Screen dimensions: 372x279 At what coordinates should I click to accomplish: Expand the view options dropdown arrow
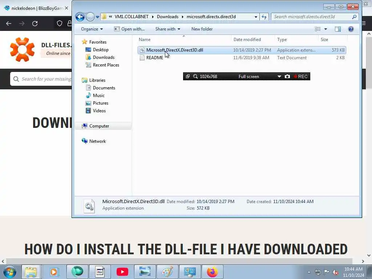(x=326, y=29)
